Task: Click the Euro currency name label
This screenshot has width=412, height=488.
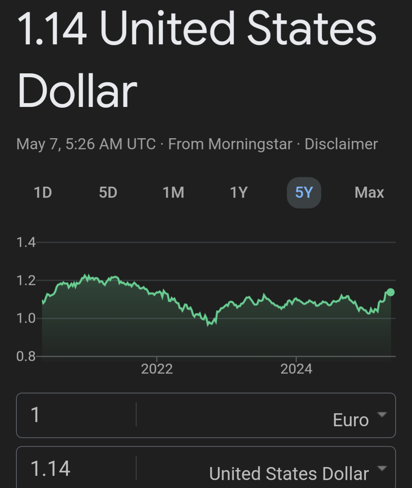Action: 351,420
